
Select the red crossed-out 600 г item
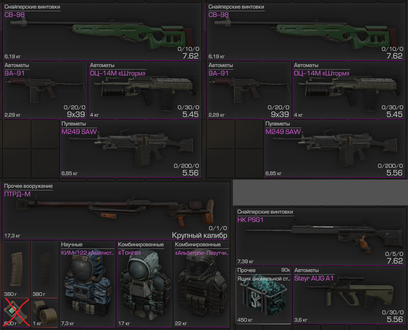[x=16, y=313]
